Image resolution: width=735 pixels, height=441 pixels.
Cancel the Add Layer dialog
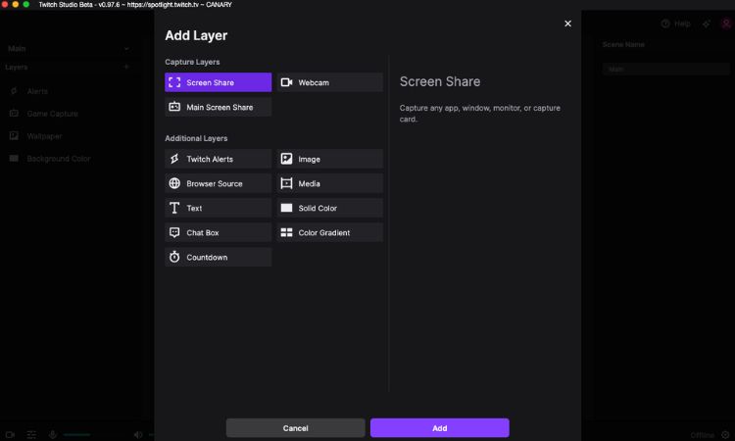point(295,428)
